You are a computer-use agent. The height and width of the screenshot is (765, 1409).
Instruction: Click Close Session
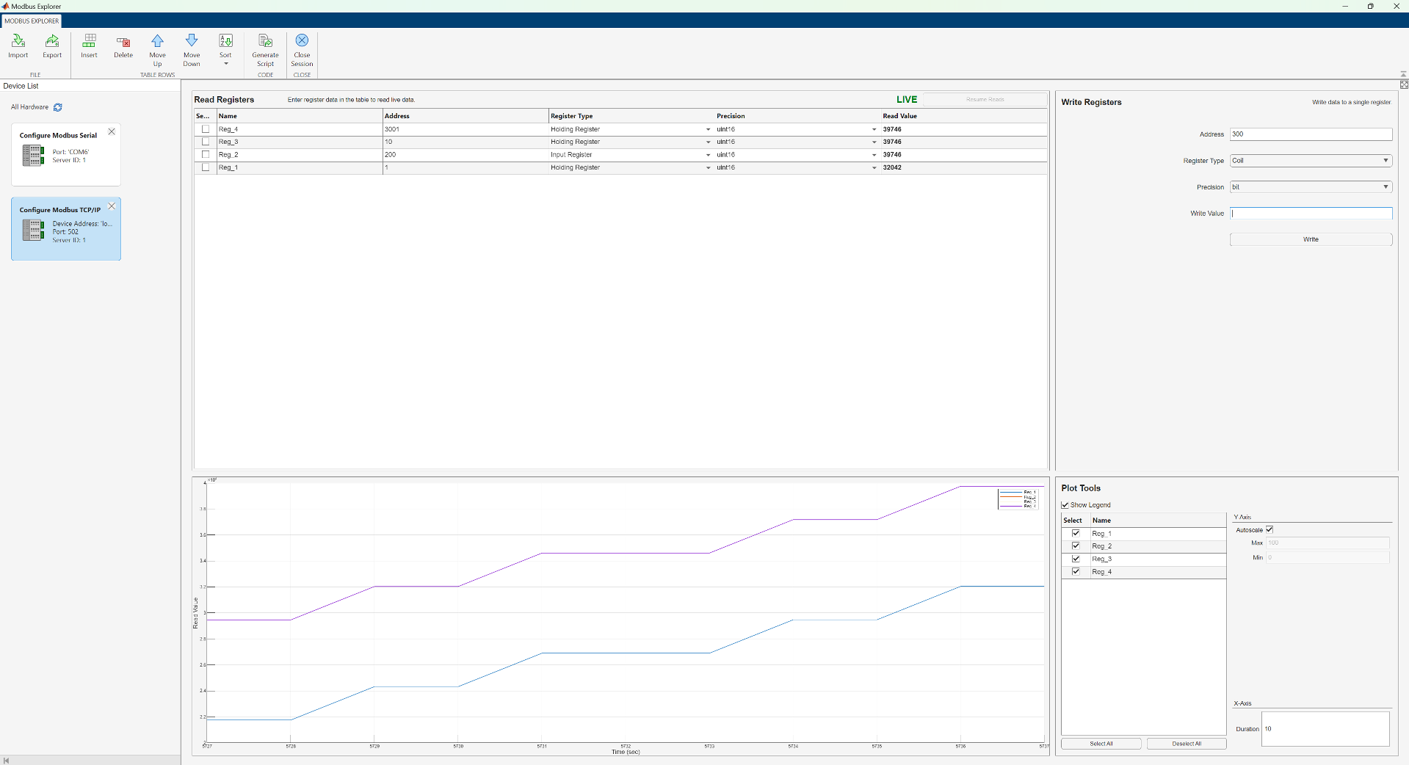coord(302,46)
